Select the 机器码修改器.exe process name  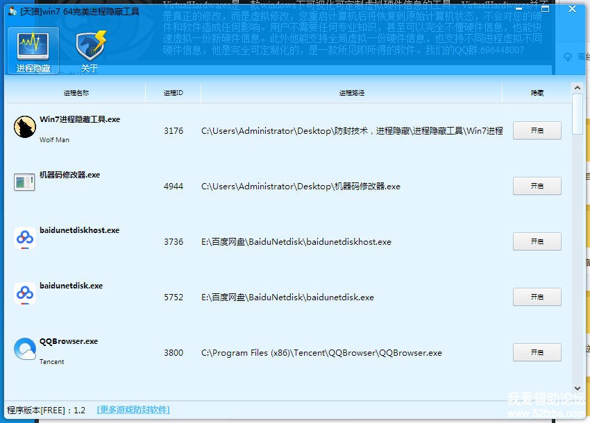pyautogui.click(x=69, y=175)
